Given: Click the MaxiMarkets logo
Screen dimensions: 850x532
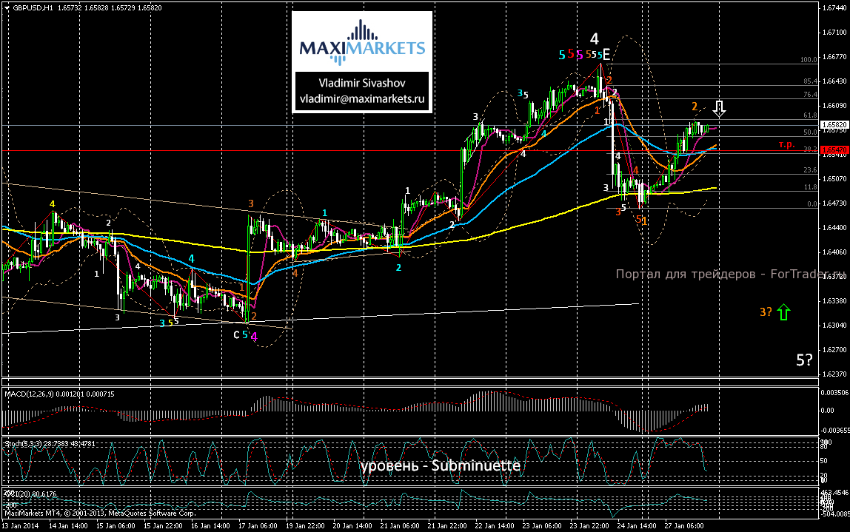Looking at the screenshot, I should (x=362, y=41).
